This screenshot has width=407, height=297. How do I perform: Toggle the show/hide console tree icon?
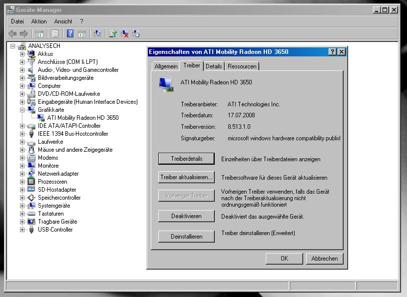(x=39, y=34)
